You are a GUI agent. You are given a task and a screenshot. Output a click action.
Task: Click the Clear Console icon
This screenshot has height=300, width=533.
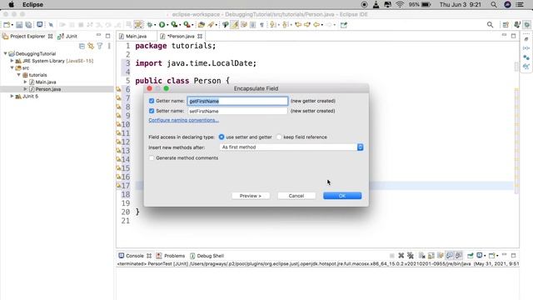click(422, 256)
